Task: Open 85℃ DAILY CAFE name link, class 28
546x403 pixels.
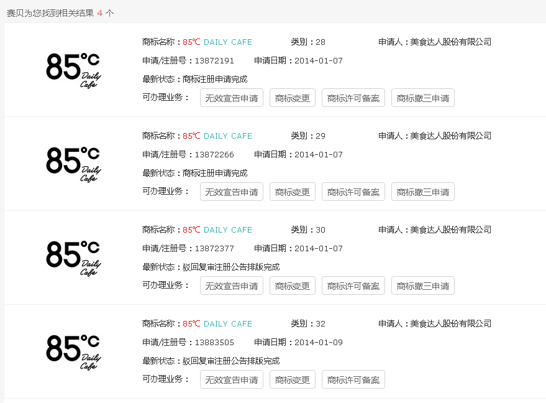Action: pos(217,42)
